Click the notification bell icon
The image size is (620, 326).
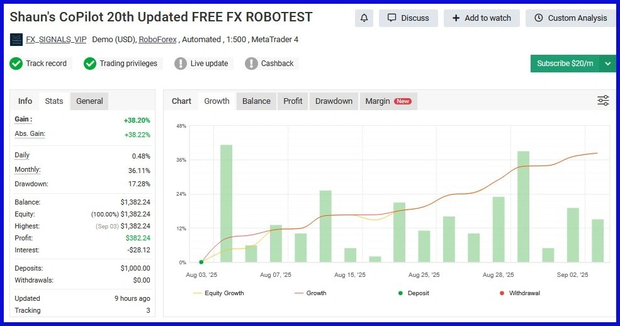[364, 18]
